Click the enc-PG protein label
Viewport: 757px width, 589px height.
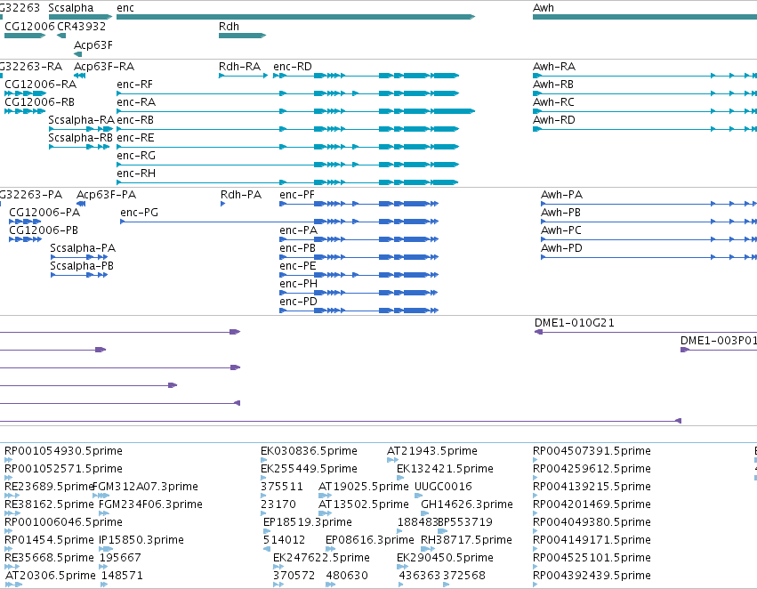[x=139, y=213]
